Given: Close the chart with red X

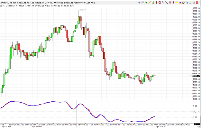Looking at the screenshot, I should pos(197,3).
